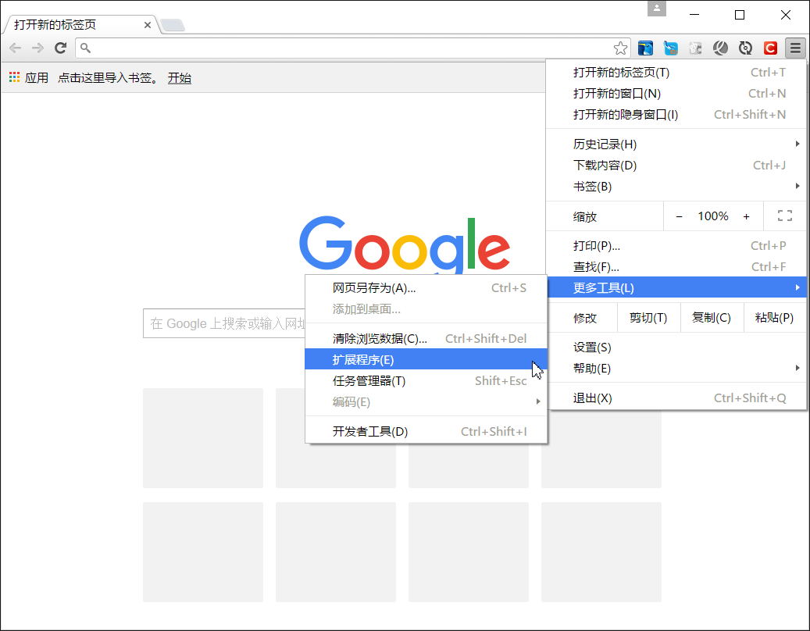Decrease zoom with the minus button
Screen dimensions: 810x631
pyautogui.click(x=680, y=216)
